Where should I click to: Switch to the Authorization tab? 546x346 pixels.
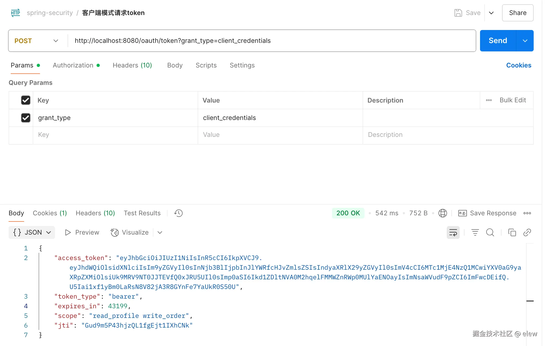(73, 65)
